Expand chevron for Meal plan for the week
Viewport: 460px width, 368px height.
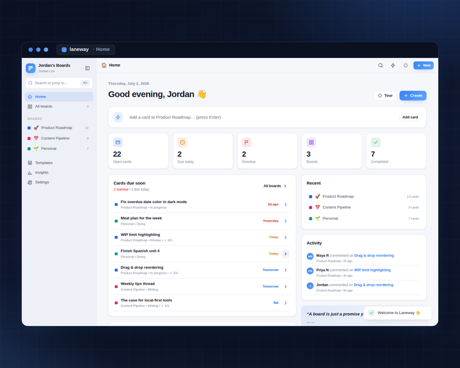point(285,221)
